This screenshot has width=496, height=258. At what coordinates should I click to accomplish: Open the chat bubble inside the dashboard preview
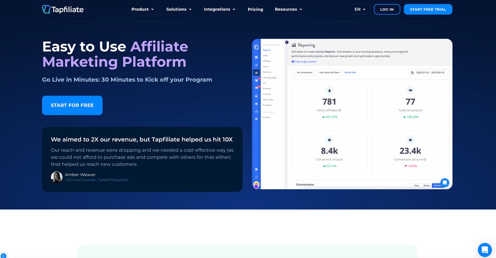445,183
